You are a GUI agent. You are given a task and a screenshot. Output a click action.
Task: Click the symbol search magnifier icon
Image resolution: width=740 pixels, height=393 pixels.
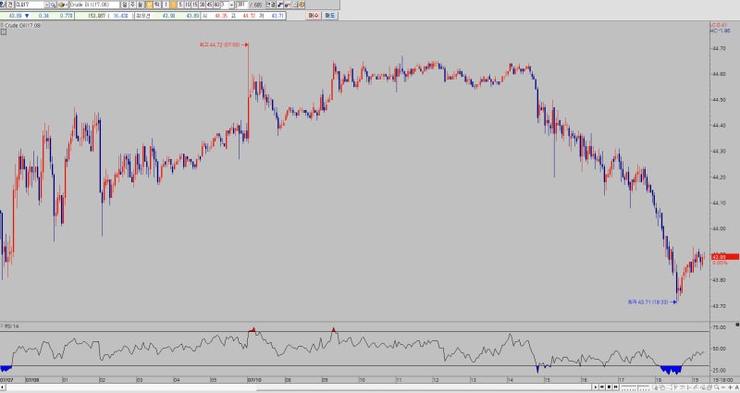(x=53, y=5)
